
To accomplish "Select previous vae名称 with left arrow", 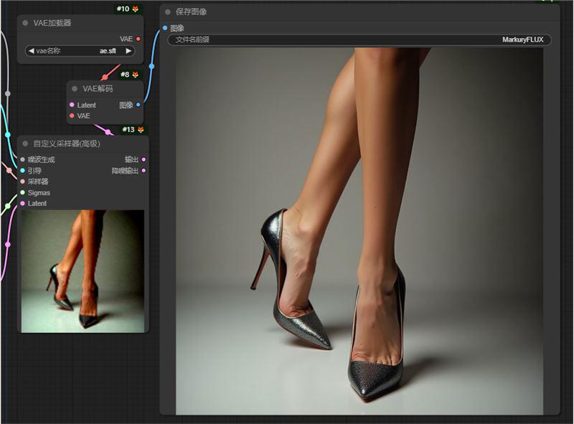I will tap(31, 51).
